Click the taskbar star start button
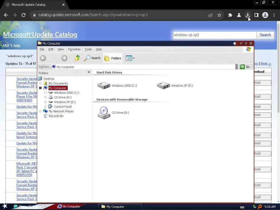This screenshot has height=210, width=280. (5, 206)
